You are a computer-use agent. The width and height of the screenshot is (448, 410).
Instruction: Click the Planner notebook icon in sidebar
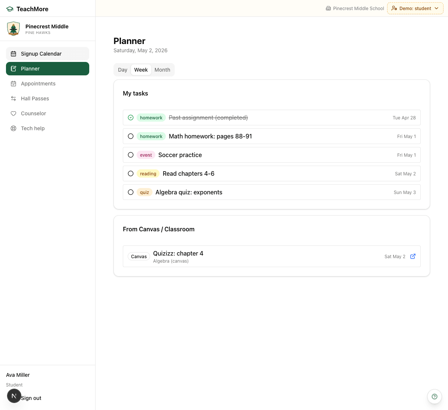(13, 69)
